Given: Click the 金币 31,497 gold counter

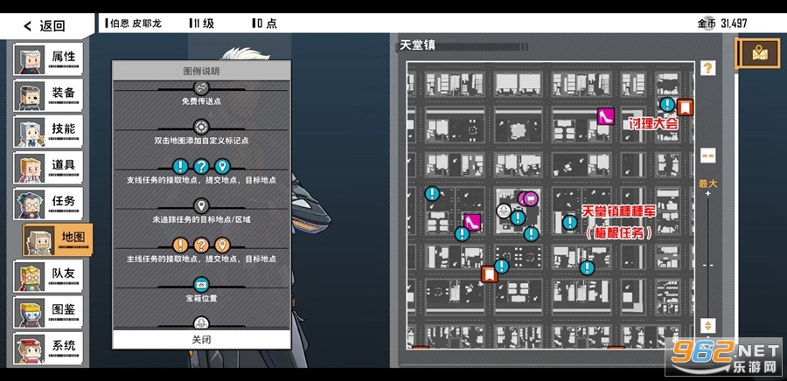Looking at the screenshot, I should click(x=722, y=24).
